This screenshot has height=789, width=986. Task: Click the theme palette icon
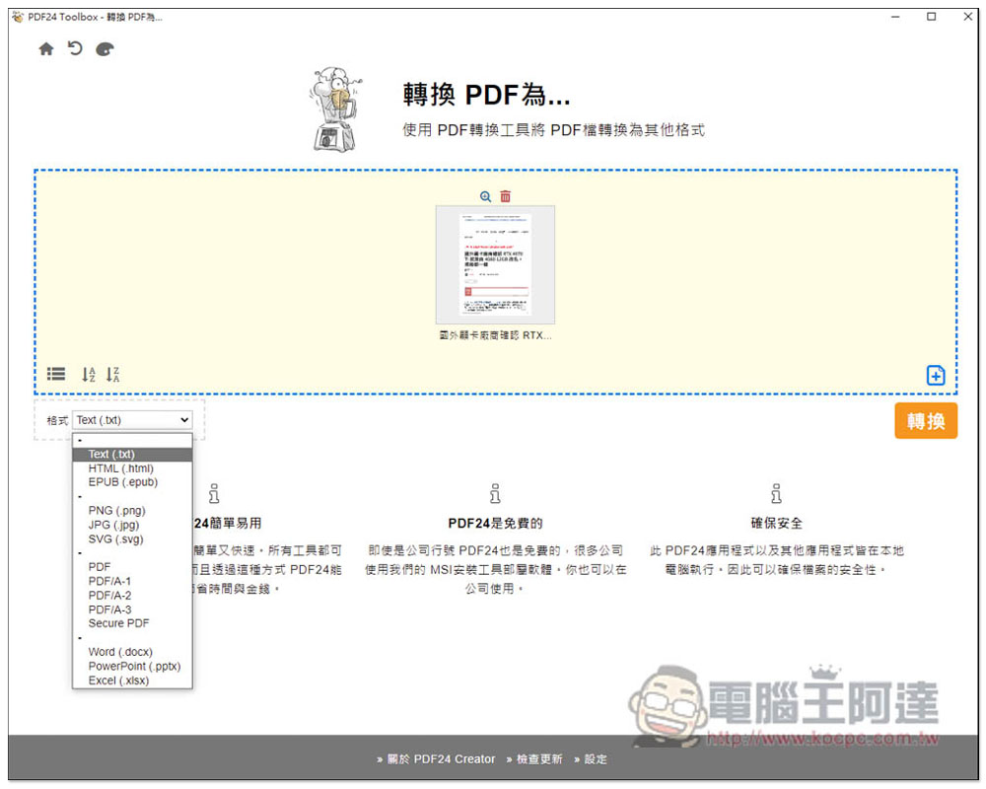point(105,48)
